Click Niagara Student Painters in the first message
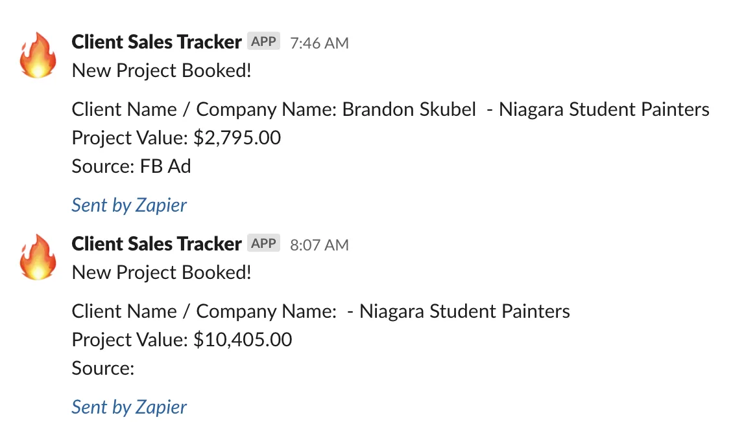Viewport: 733px width, 422px height. 604,109
